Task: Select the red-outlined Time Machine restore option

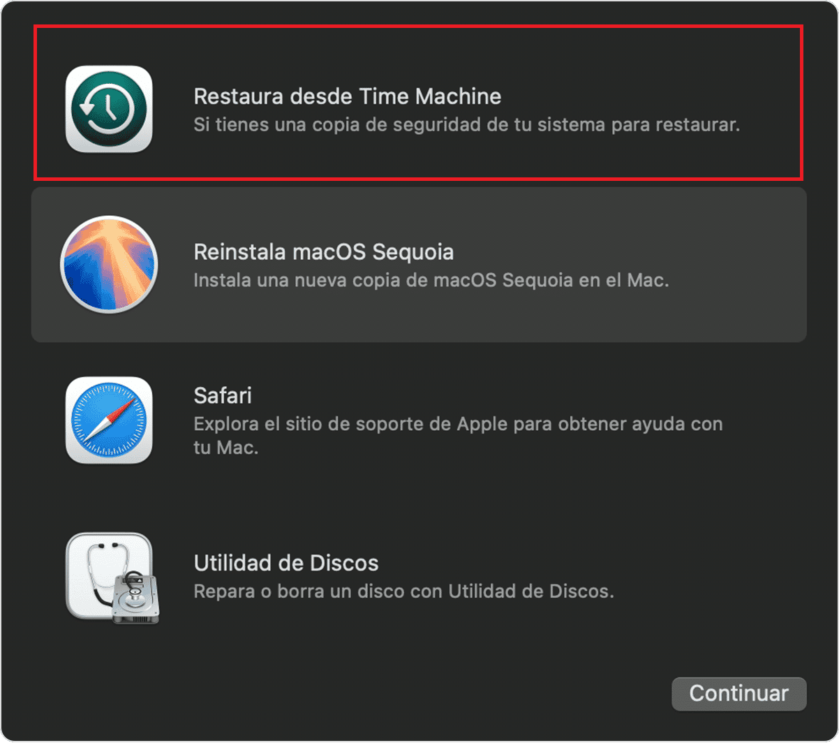Action: click(x=419, y=103)
